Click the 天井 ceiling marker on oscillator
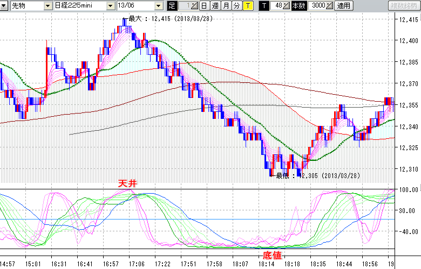This screenshot has width=421, height=269. (x=128, y=184)
